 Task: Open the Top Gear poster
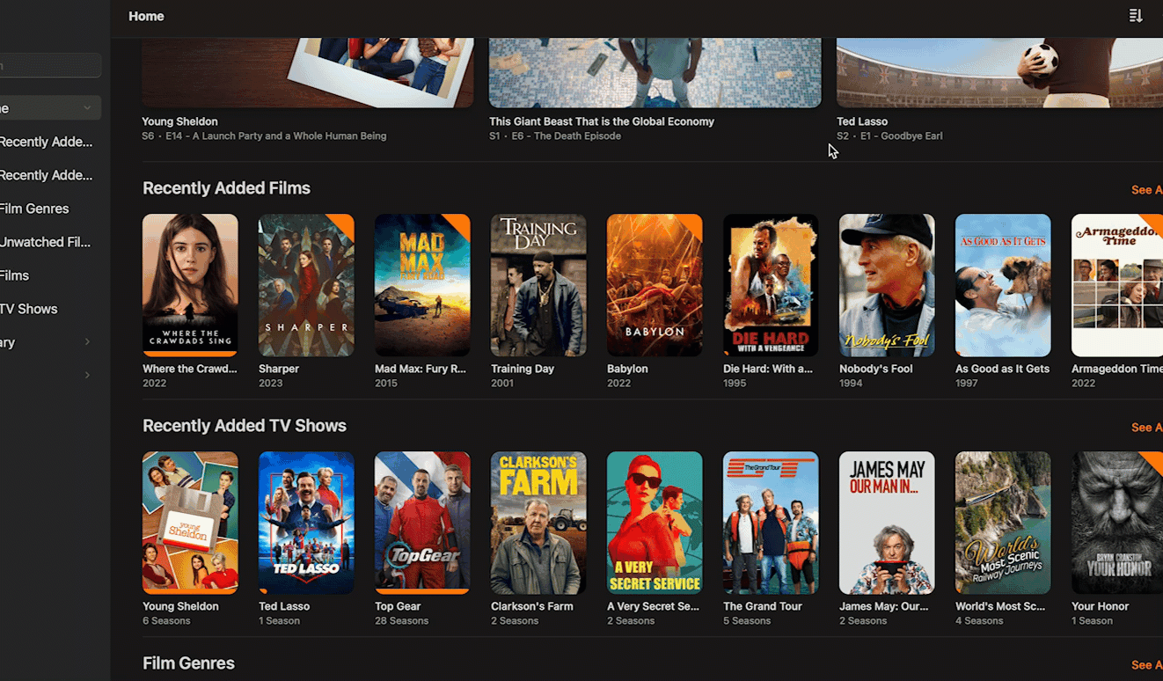click(422, 523)
